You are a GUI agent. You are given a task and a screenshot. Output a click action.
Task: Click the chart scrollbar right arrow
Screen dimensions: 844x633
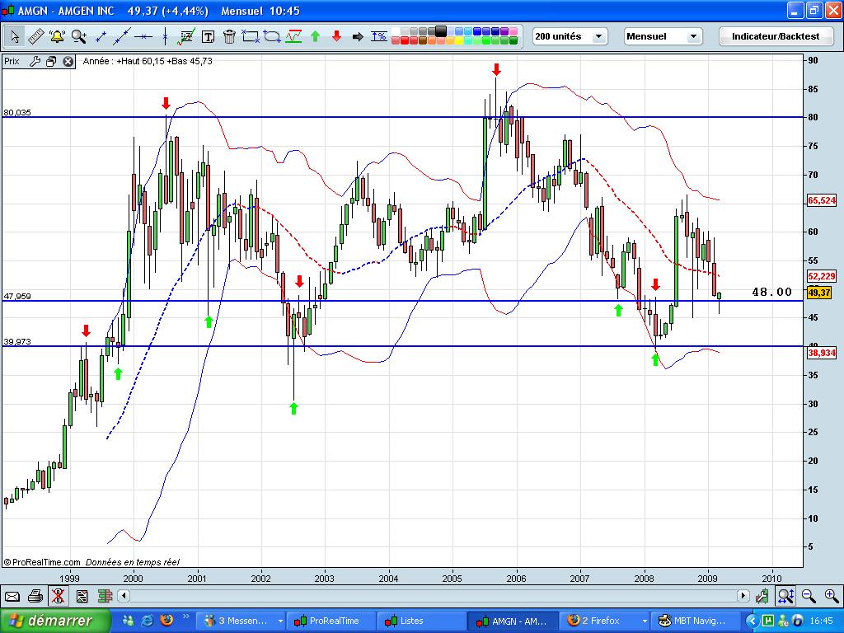click(x=743, y=596)
